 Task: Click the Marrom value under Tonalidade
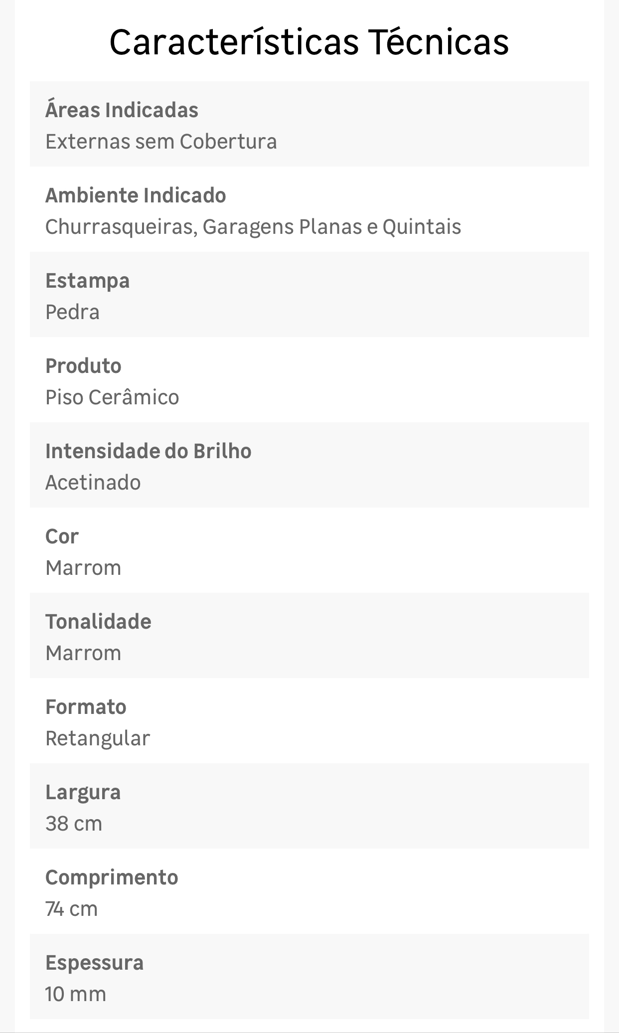(x=83, y=653)
